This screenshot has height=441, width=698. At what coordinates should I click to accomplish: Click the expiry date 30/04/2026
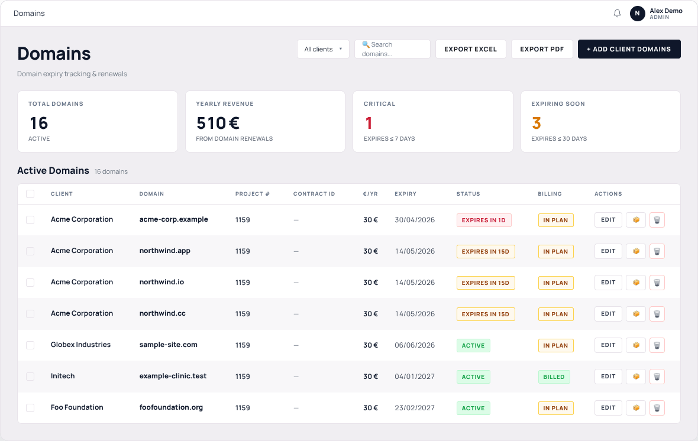415,220
